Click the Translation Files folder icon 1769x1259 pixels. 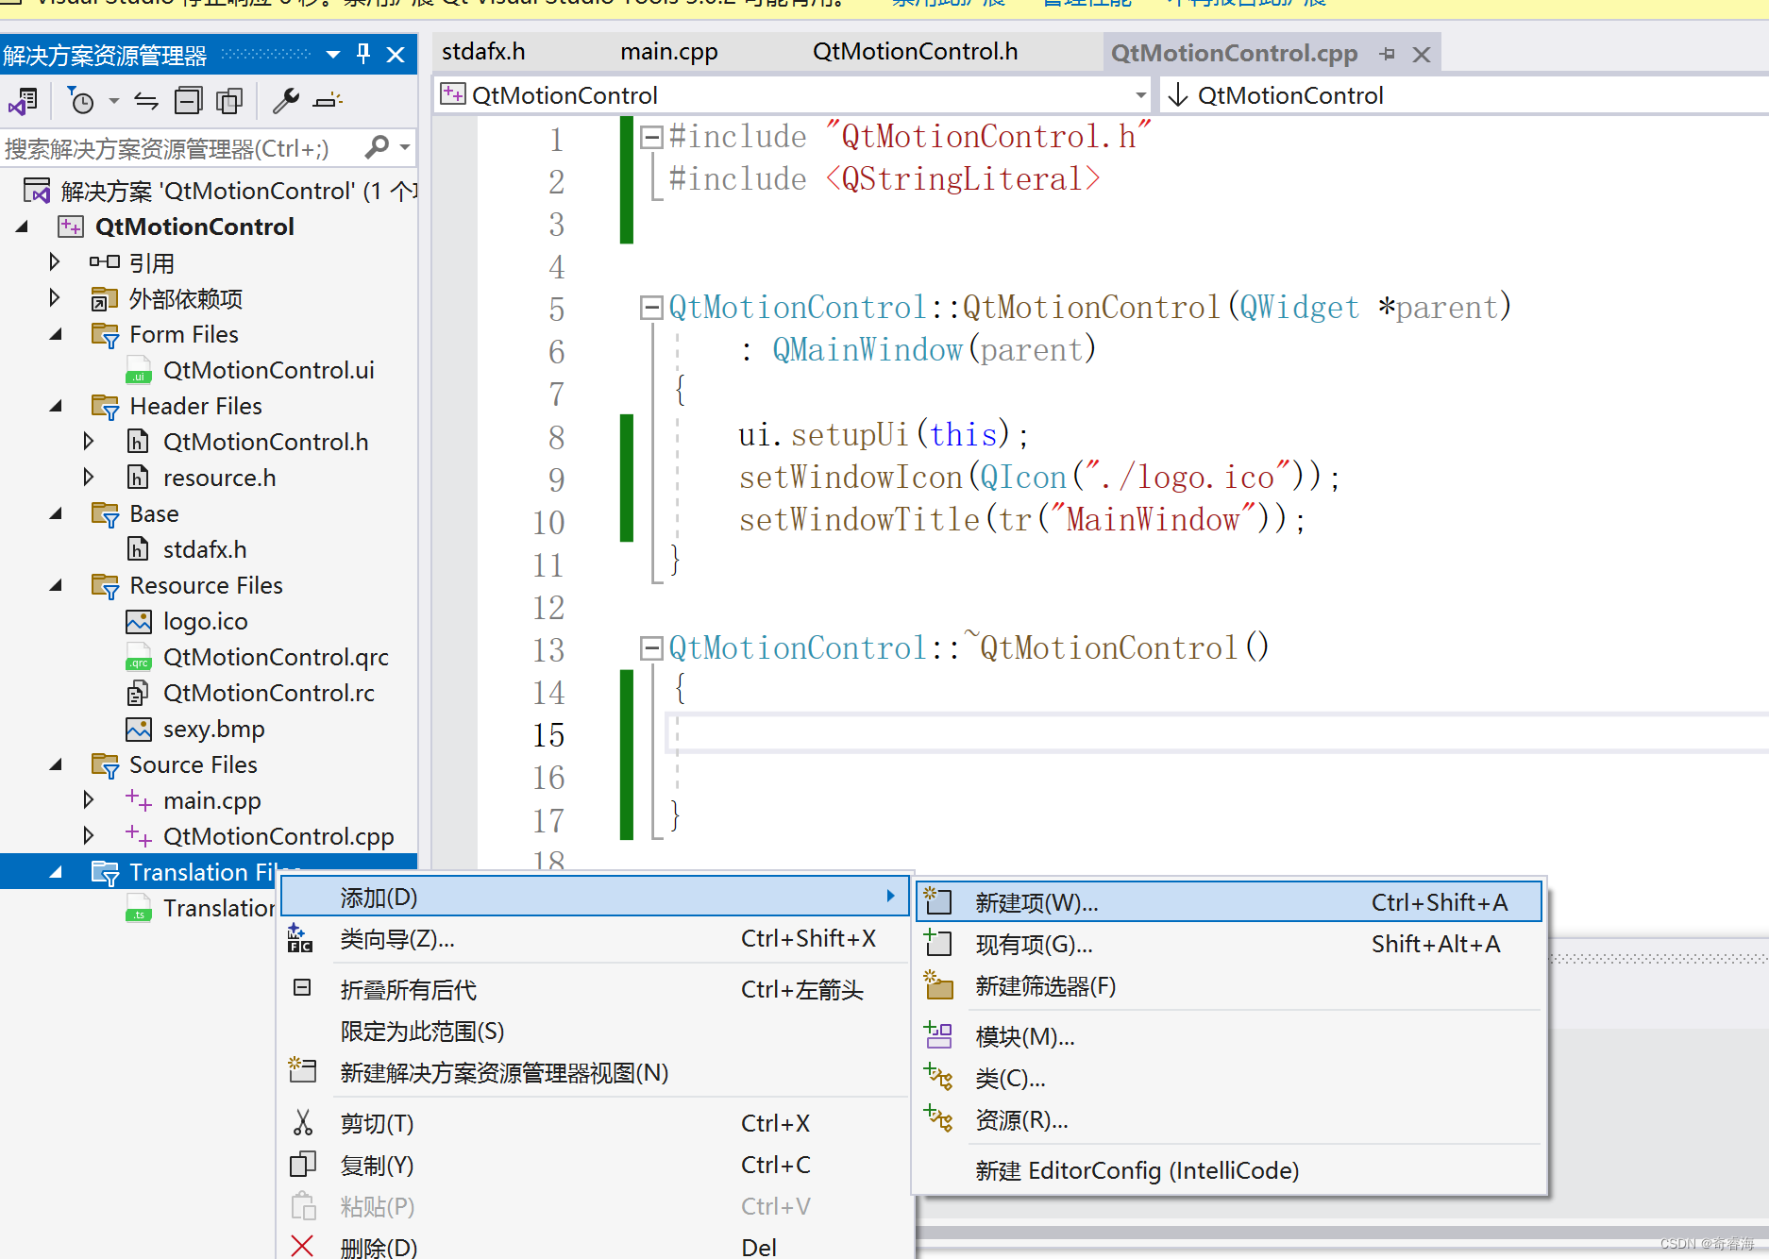(x=105, y=872)
